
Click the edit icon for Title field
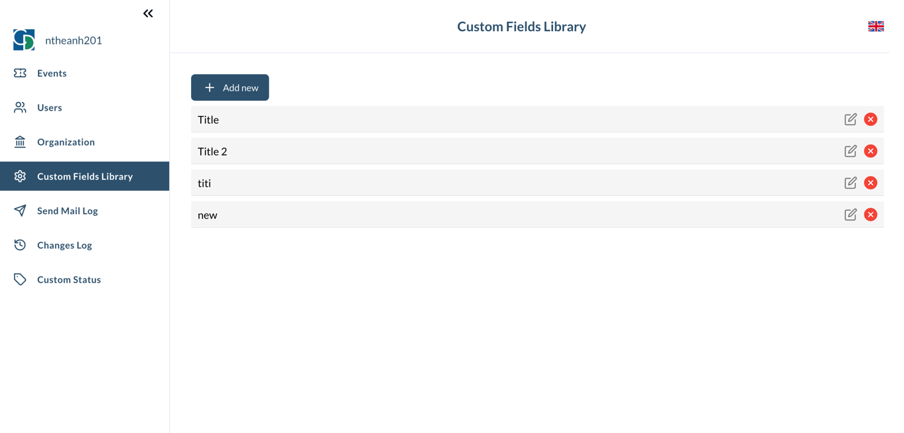coord(850,119)
